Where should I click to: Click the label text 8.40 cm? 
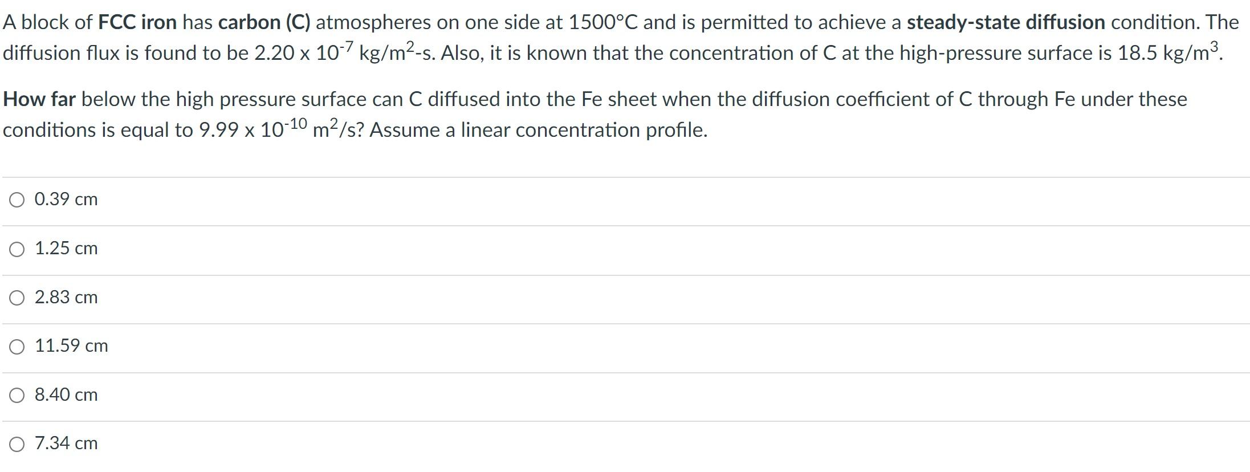coord(66,394)
